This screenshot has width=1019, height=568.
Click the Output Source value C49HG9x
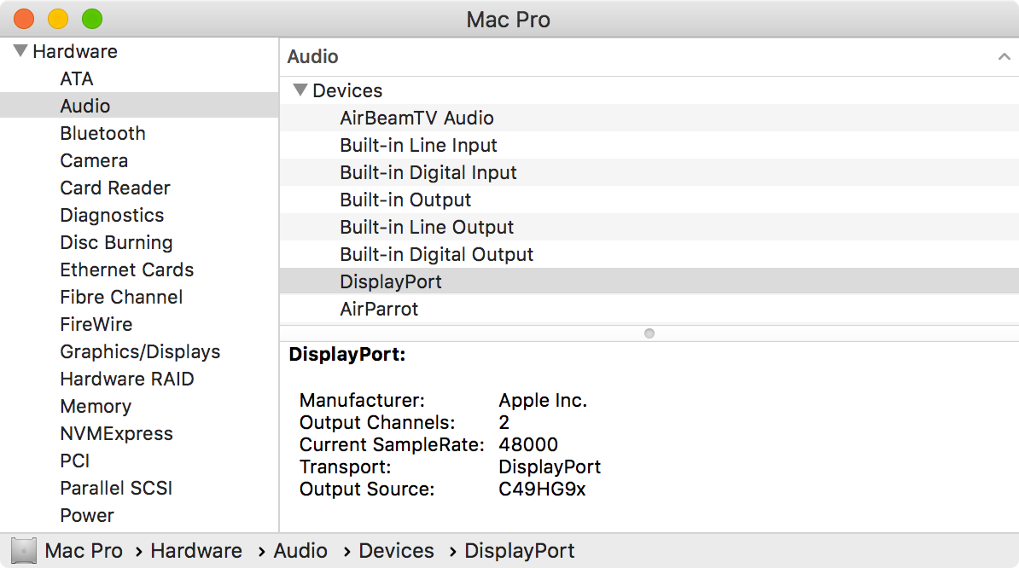pyautogui.click(x=542, y=489)
